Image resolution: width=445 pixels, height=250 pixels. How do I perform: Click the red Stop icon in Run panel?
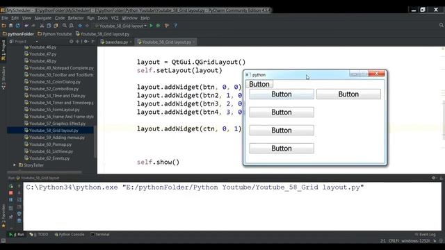pos(11,193)
